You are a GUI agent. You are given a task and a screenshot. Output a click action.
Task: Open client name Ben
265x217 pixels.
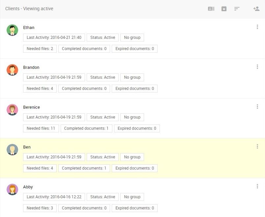pyautogui.click(x=27, y=147)
